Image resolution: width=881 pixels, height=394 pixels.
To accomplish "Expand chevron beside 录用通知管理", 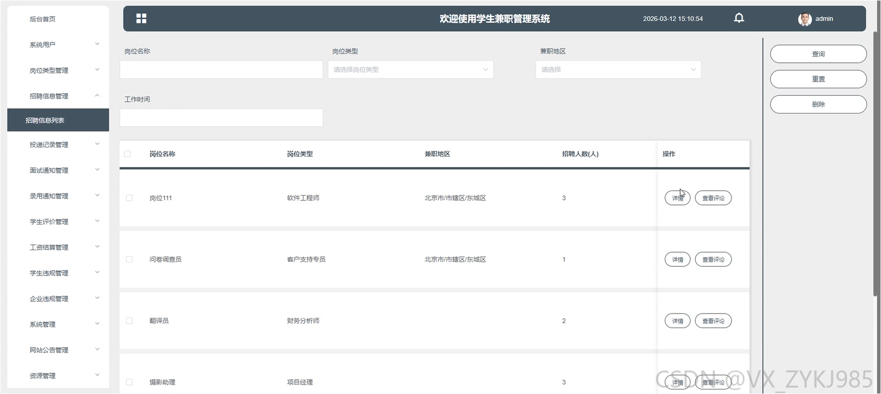I will pyautogui.click(x=97, y=195).
